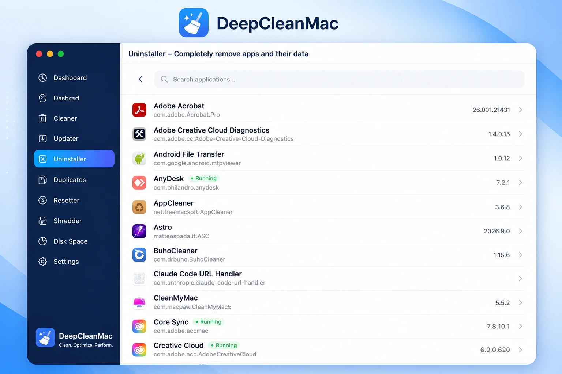
Task: Expand the BuhoCleaner row chevron
Action: pyautogui.click(x=520, y=255)
